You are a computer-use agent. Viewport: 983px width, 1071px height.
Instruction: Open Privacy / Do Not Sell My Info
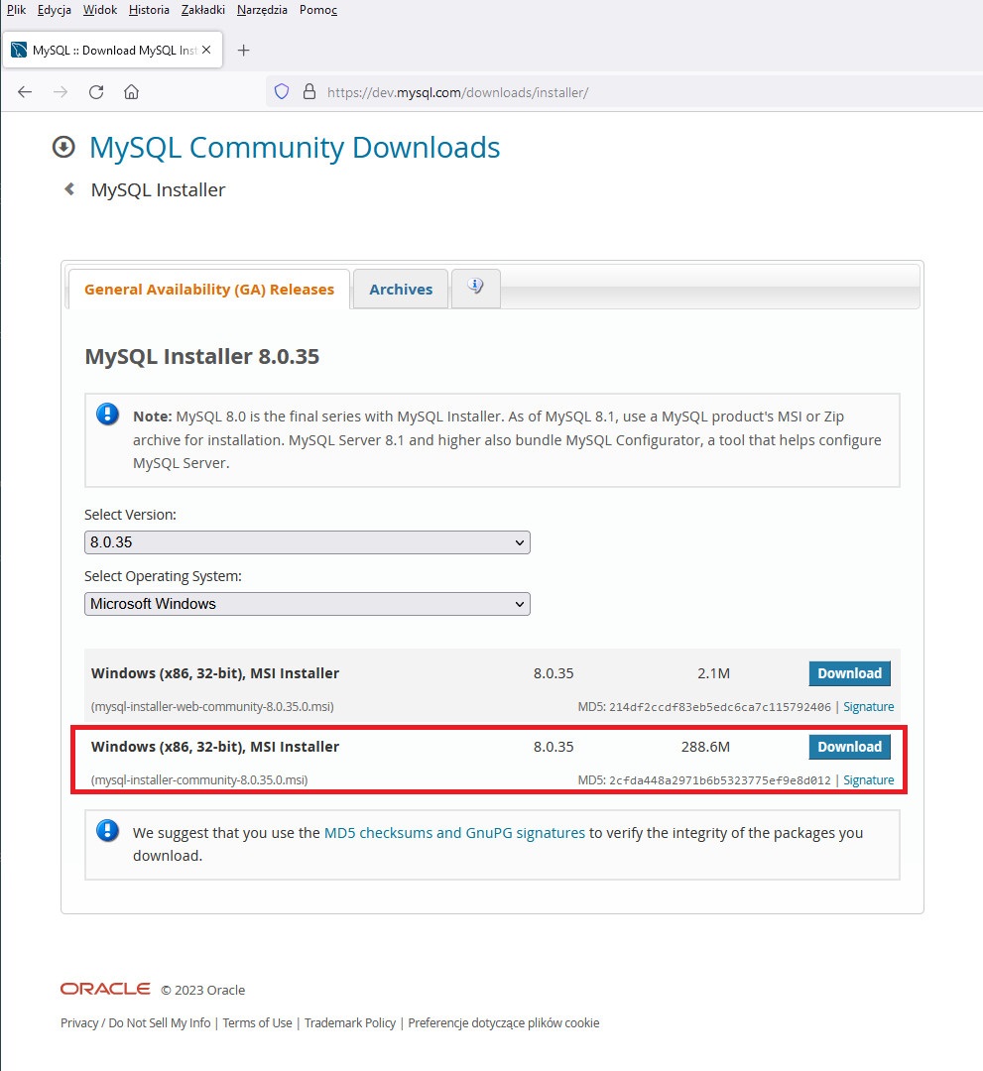(135, 1022)
